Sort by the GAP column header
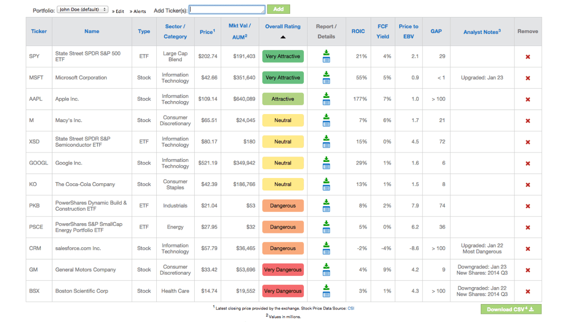 pyautogui.click(x=436, y=31)
